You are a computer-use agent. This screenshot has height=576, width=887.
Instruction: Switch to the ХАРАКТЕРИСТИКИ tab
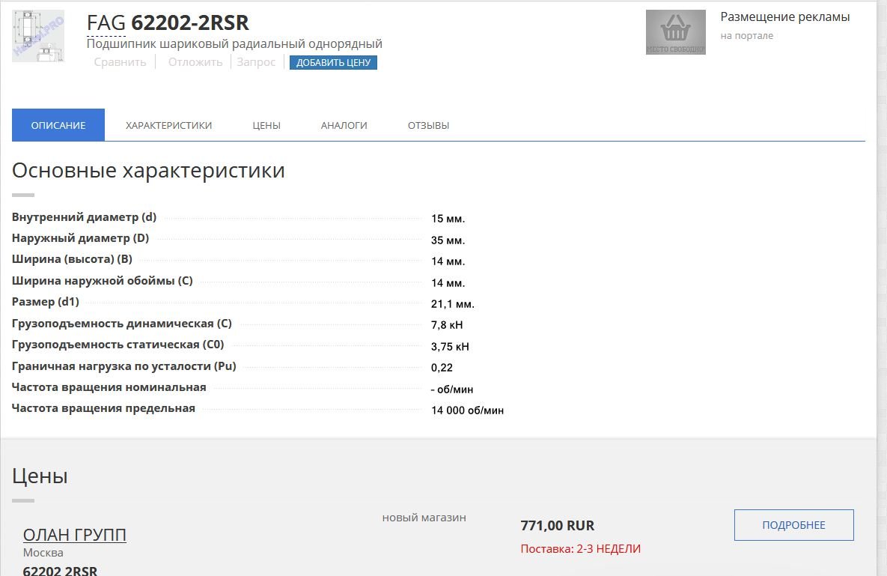[168, 126]
